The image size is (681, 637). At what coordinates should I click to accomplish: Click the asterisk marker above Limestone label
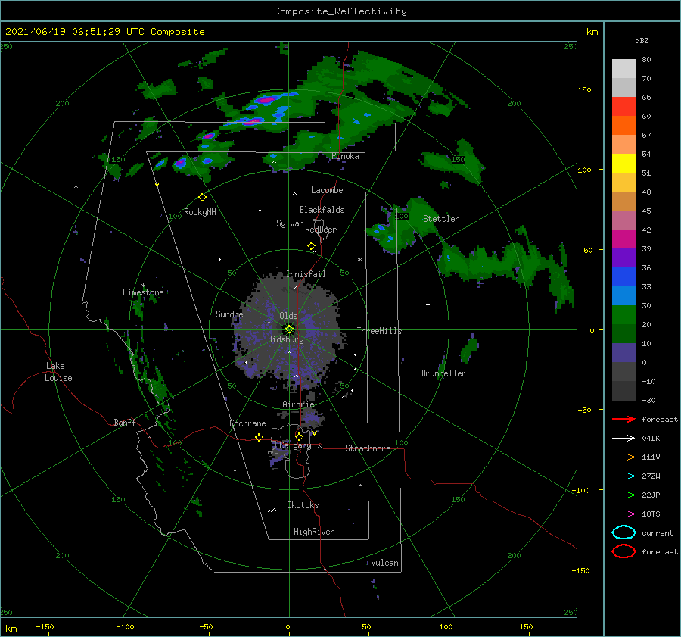[143, 286]
